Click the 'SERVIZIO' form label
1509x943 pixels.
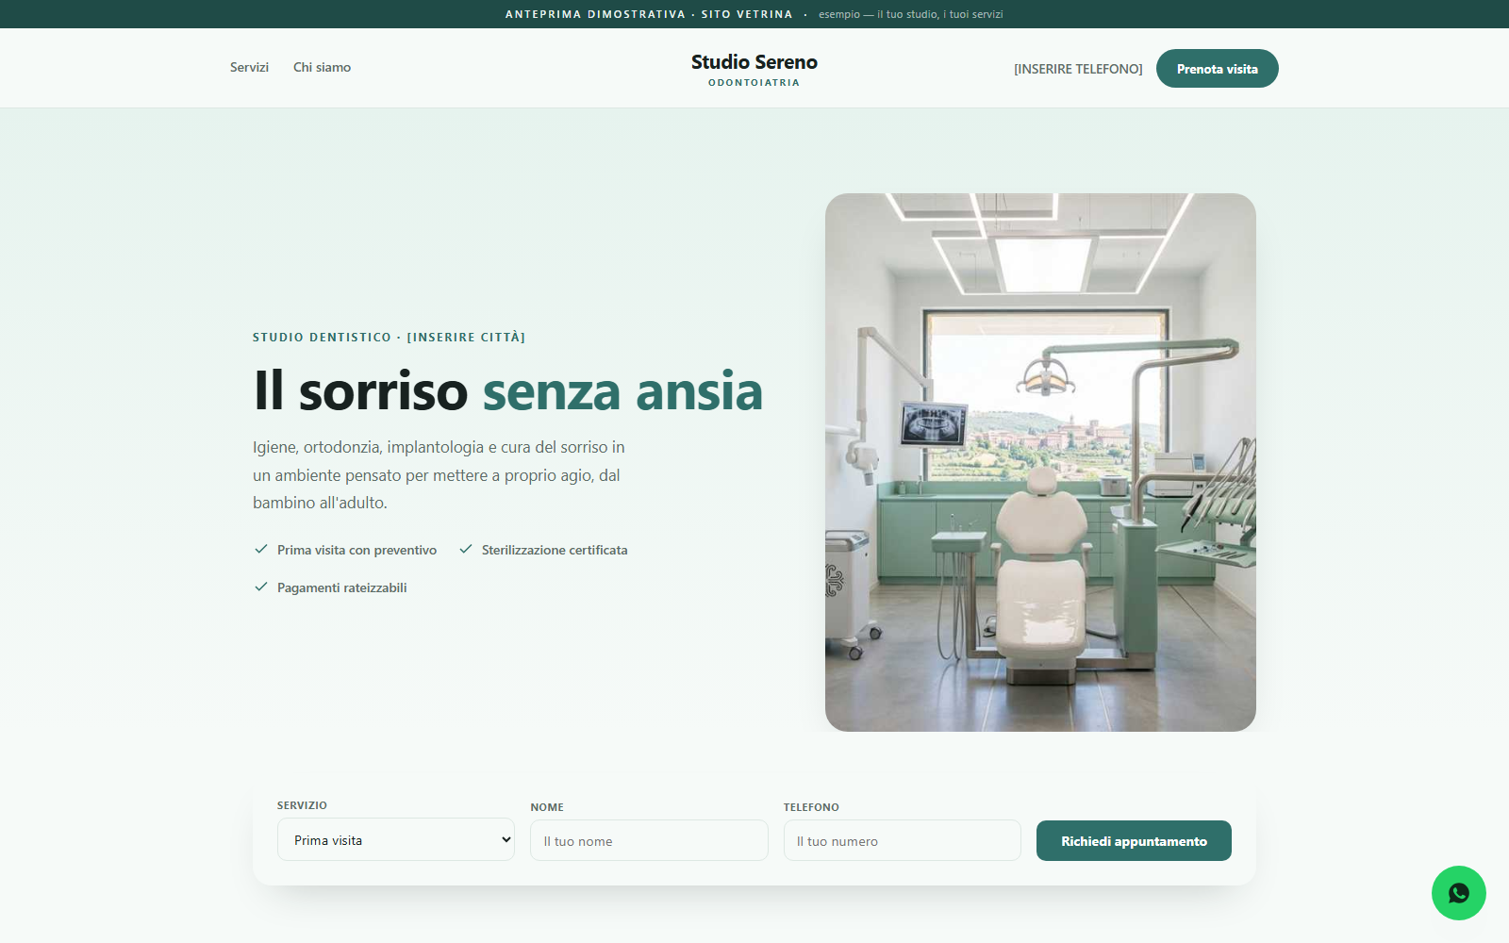click(x=302, y=805)
